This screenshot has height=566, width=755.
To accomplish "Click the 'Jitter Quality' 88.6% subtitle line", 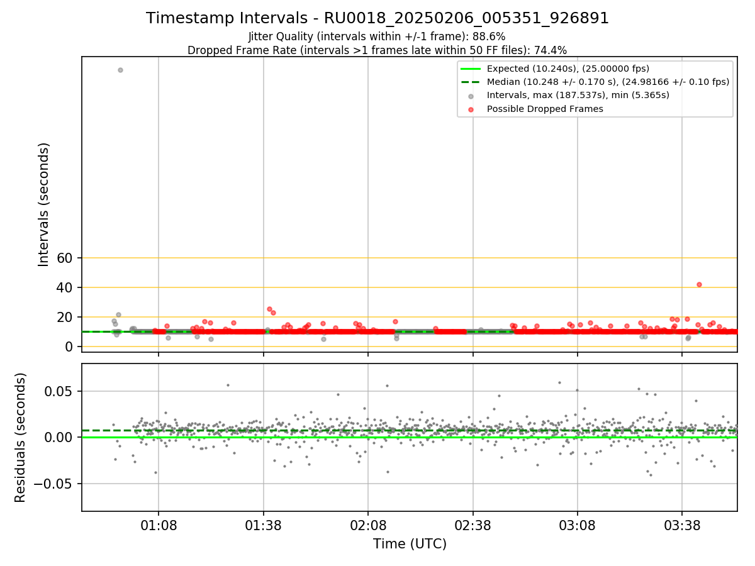I will click(377, 36).
